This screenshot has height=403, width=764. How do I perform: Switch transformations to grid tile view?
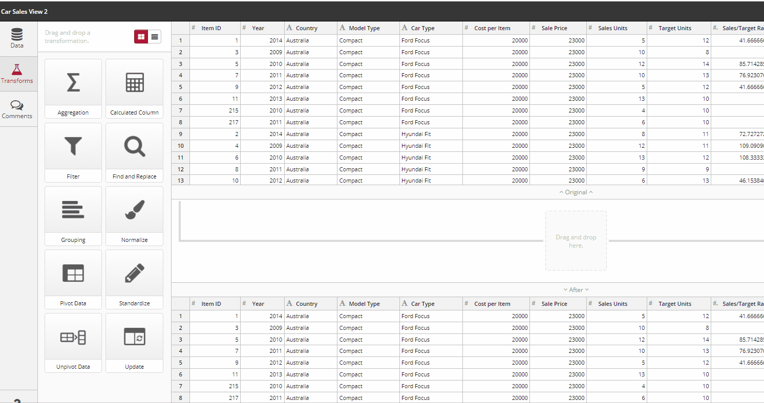click(141, 37)
